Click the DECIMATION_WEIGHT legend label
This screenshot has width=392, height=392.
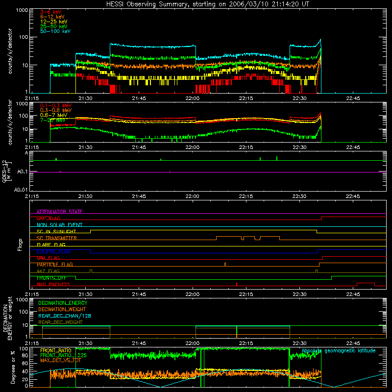click(62, 310)
